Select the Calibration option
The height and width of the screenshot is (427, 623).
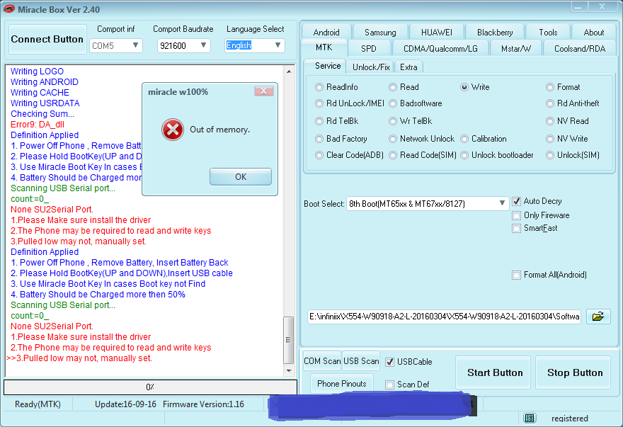[x=464, y=139]
